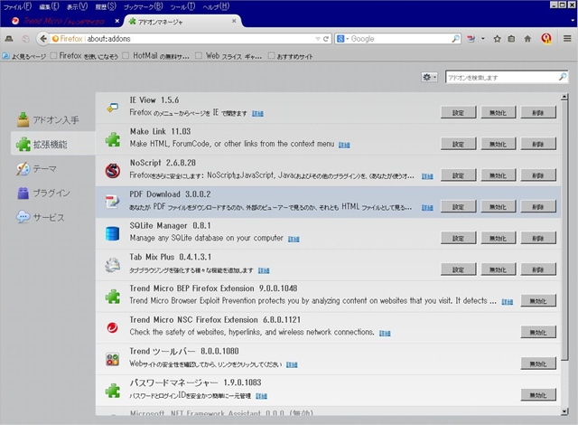Go to the home page icon
This screenshot has width=578, height=425.
pyautogui.click(x=527, y=38)
